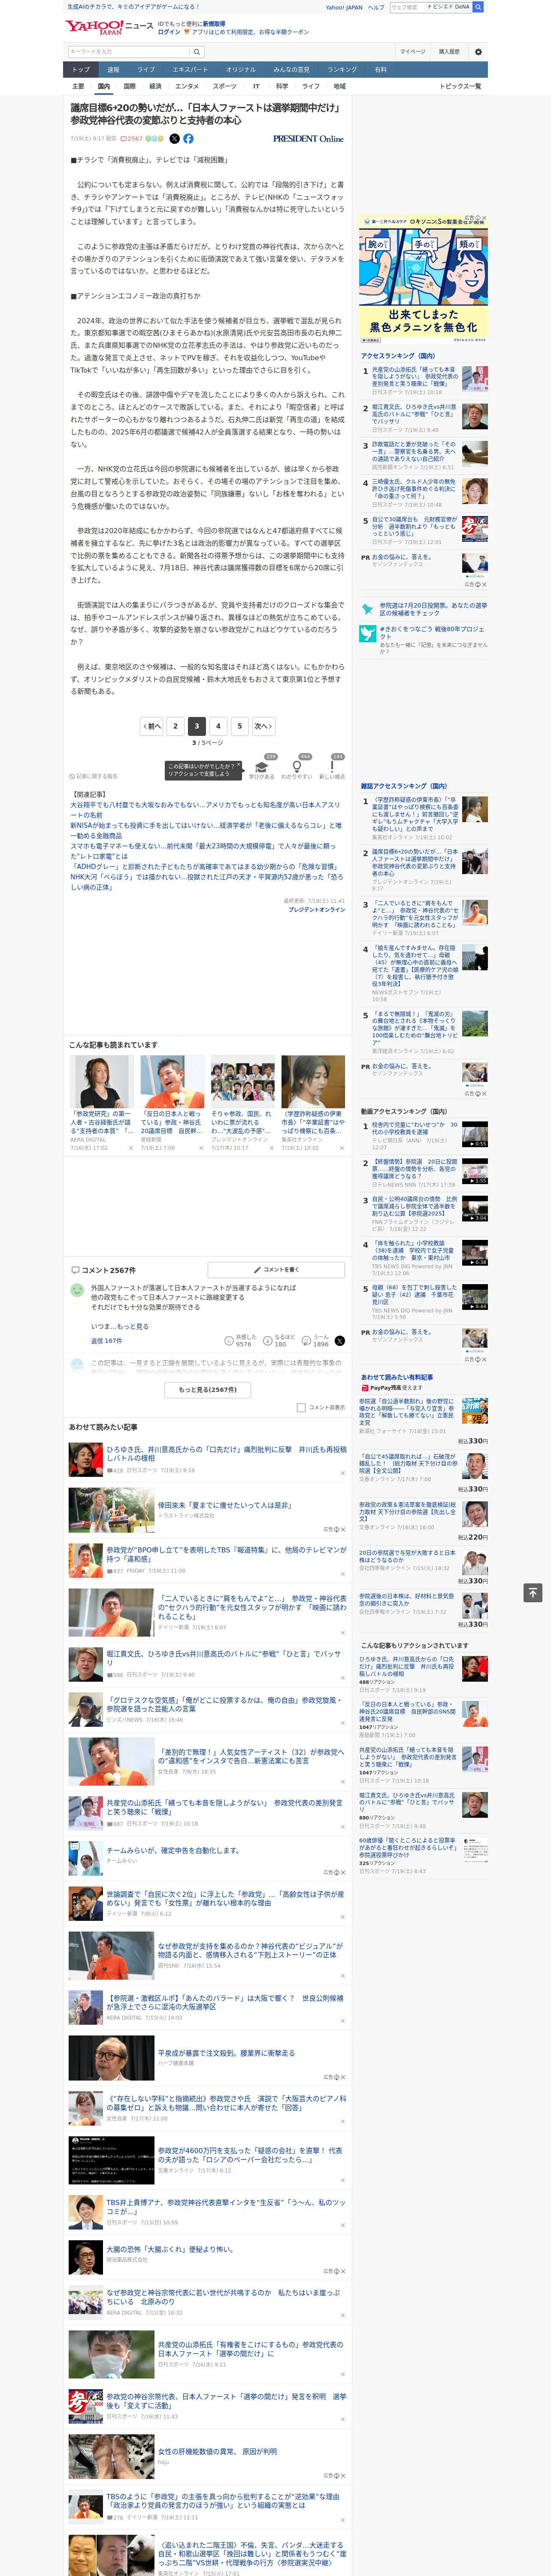This screenshot has width=551, height=2576.
Task: Open マイページ link
Action: coord(413,52)
